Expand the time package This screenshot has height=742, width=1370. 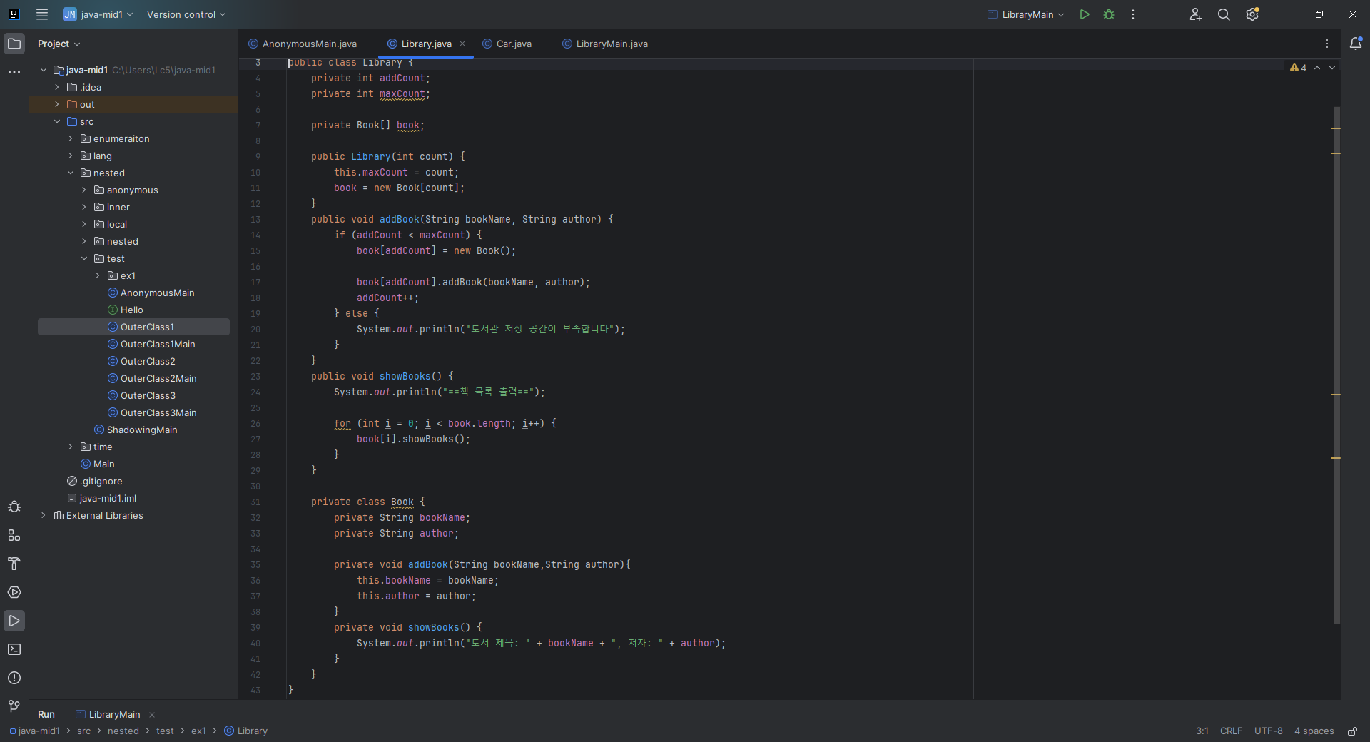tap(71, 447)
